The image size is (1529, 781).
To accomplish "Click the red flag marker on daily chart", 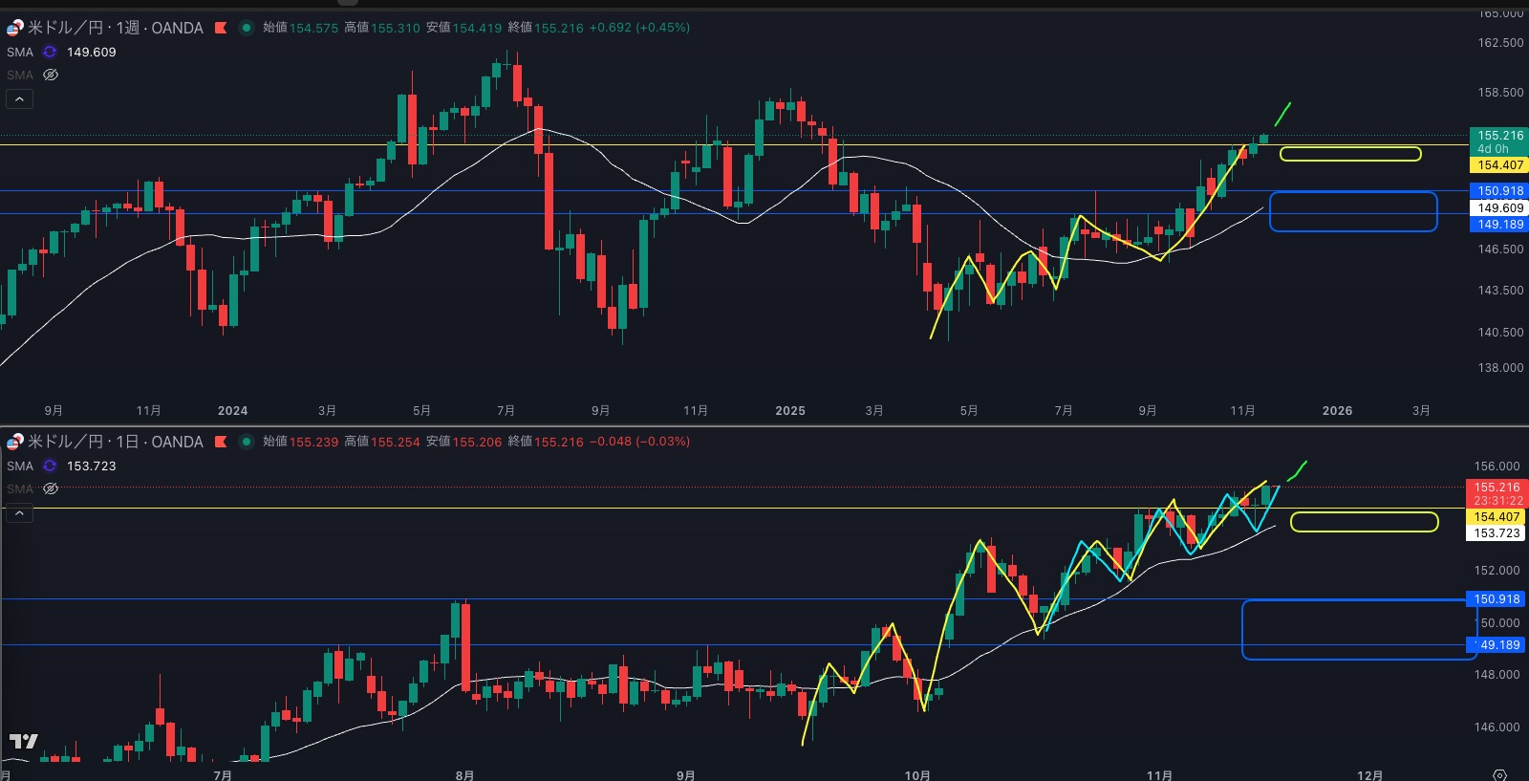I will coord(221,442).
